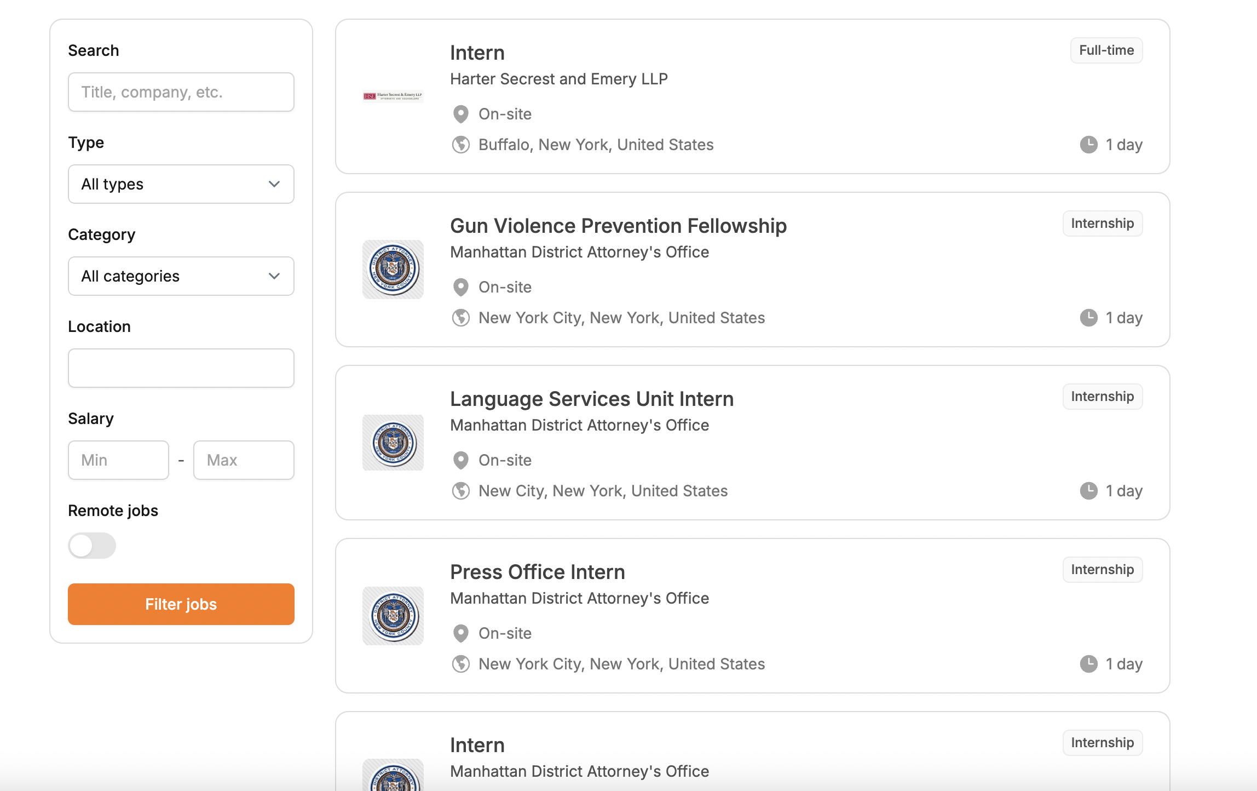Open the All types dropdown
The height and width of the screenshot is (791, 1257).
point(181,184)
